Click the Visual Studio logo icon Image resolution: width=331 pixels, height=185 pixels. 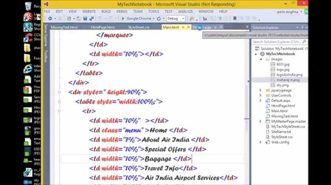coord(46,4)
